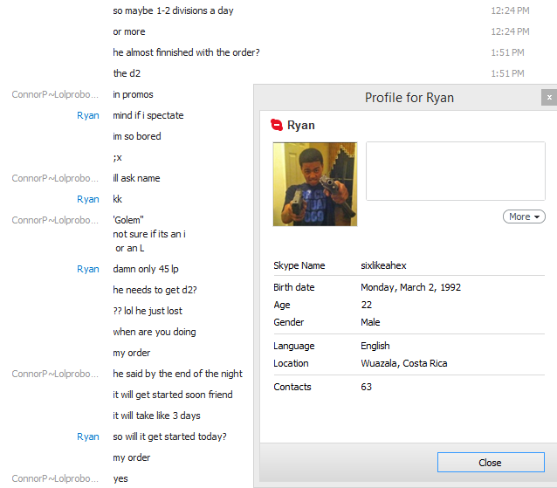Click Ryan's name next to 'mind if i spectate'
The height and width of the screenshot is (488, 557).
click(88, 115)
